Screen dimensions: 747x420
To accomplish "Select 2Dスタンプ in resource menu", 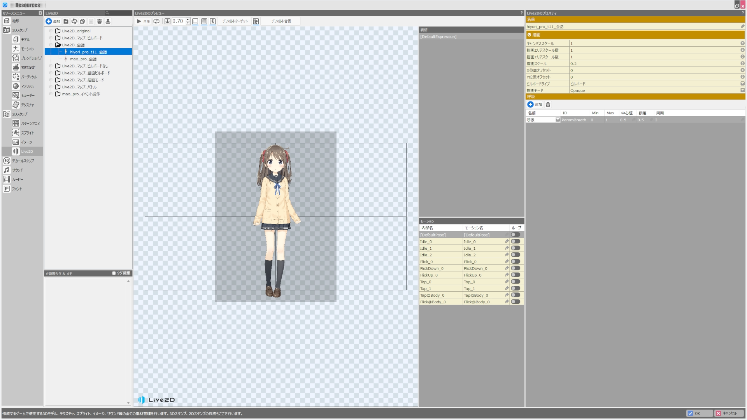I will [16, 114].
